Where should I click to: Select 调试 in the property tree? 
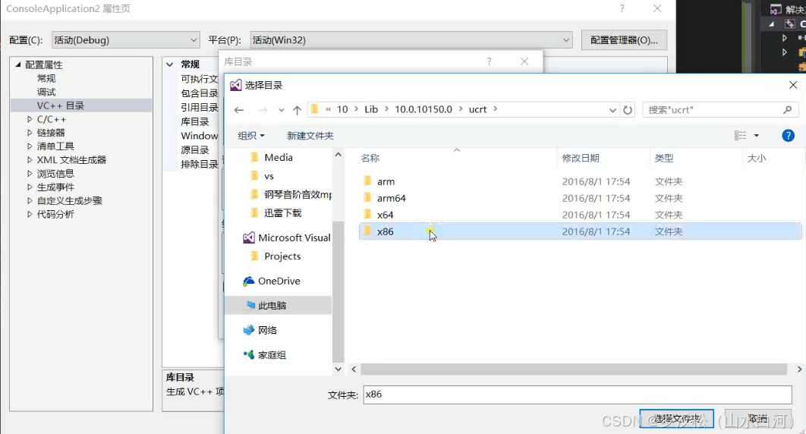(x=46, y=92)
